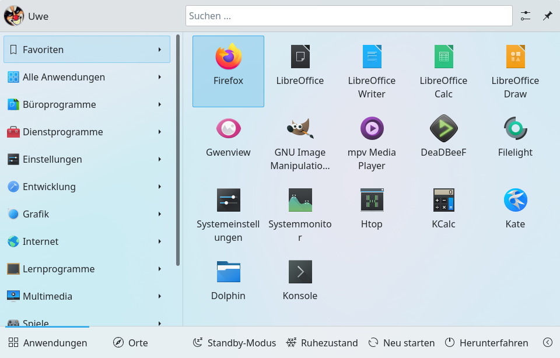Open LibreOffice Calc
Image resolution: width=560 pixels, height=358 pixels.
pyautogui.click(x=443, y=71)
